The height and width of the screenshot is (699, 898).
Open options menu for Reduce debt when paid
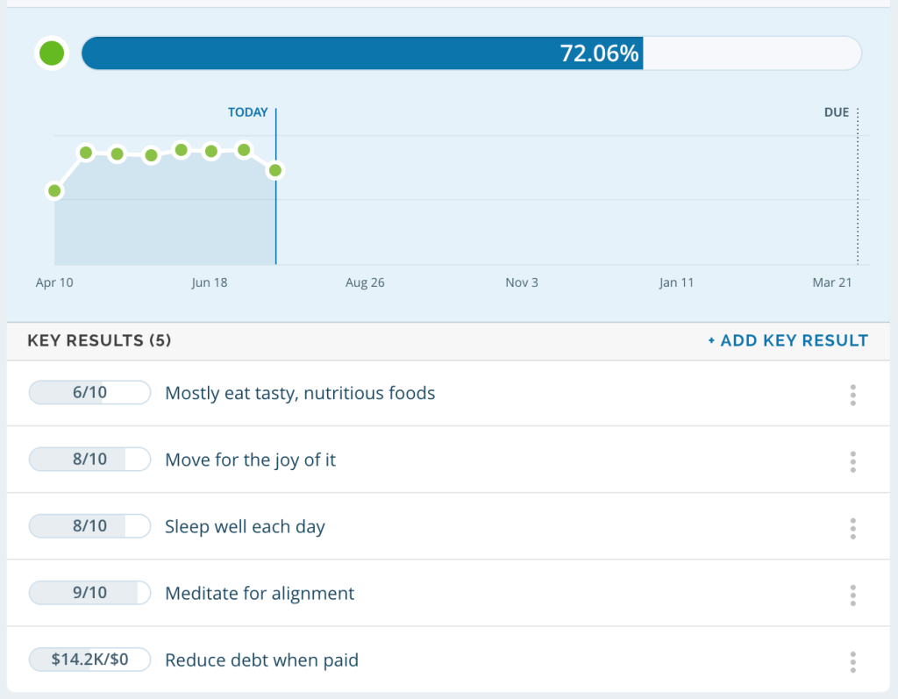tap(852, 662)
